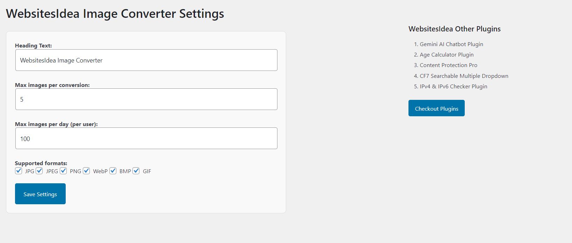572x243 pixels.
Task: Open the Age Calculator Plugin link
Action: (447, 55)
